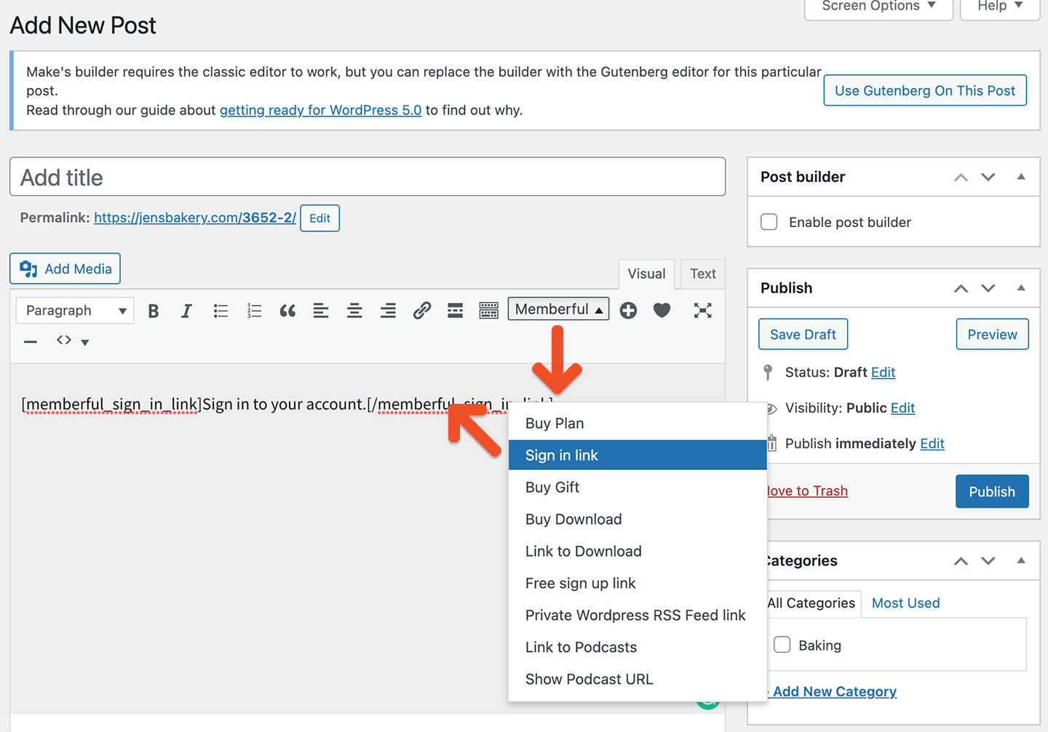Image resolution: width=1048 pixels, height=732 pixels.
Task: Click the plus circle toolbar icon
Action: pos(628,311)
